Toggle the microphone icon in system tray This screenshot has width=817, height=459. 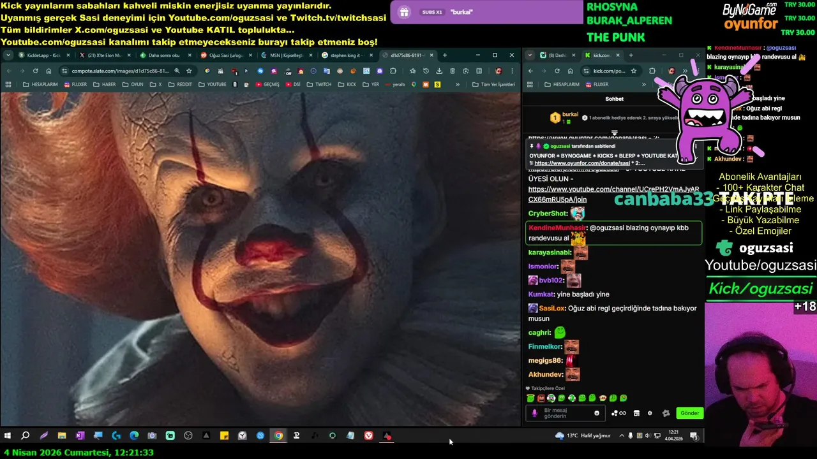click(631, 436)
